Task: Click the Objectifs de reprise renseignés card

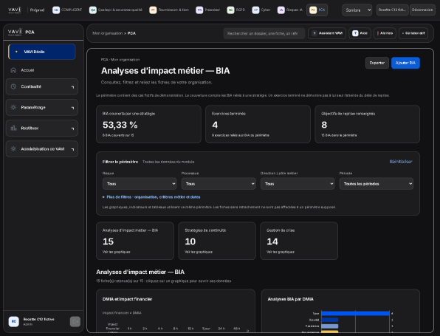Action: pyautogui.click(x=367, y=124)
